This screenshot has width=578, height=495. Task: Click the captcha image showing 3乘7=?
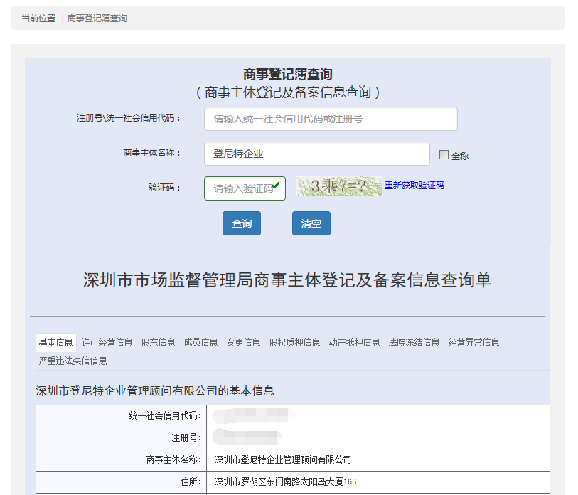tap(339, 186)
